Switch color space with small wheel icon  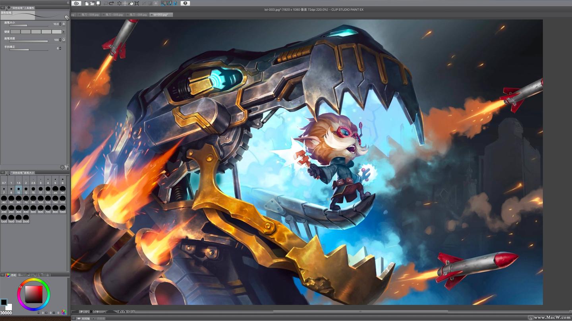(x=64, y=312)
